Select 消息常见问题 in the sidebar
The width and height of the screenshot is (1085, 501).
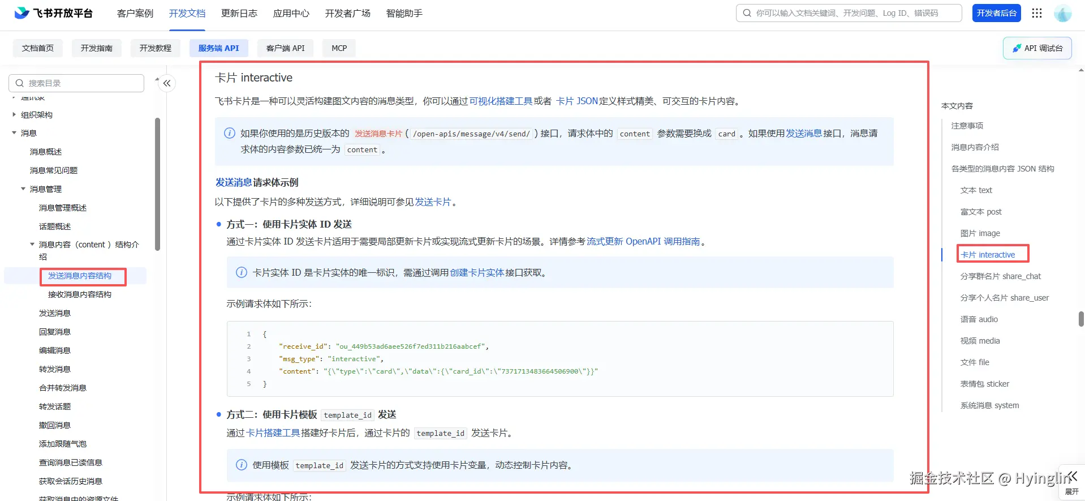tap(54, 170)
